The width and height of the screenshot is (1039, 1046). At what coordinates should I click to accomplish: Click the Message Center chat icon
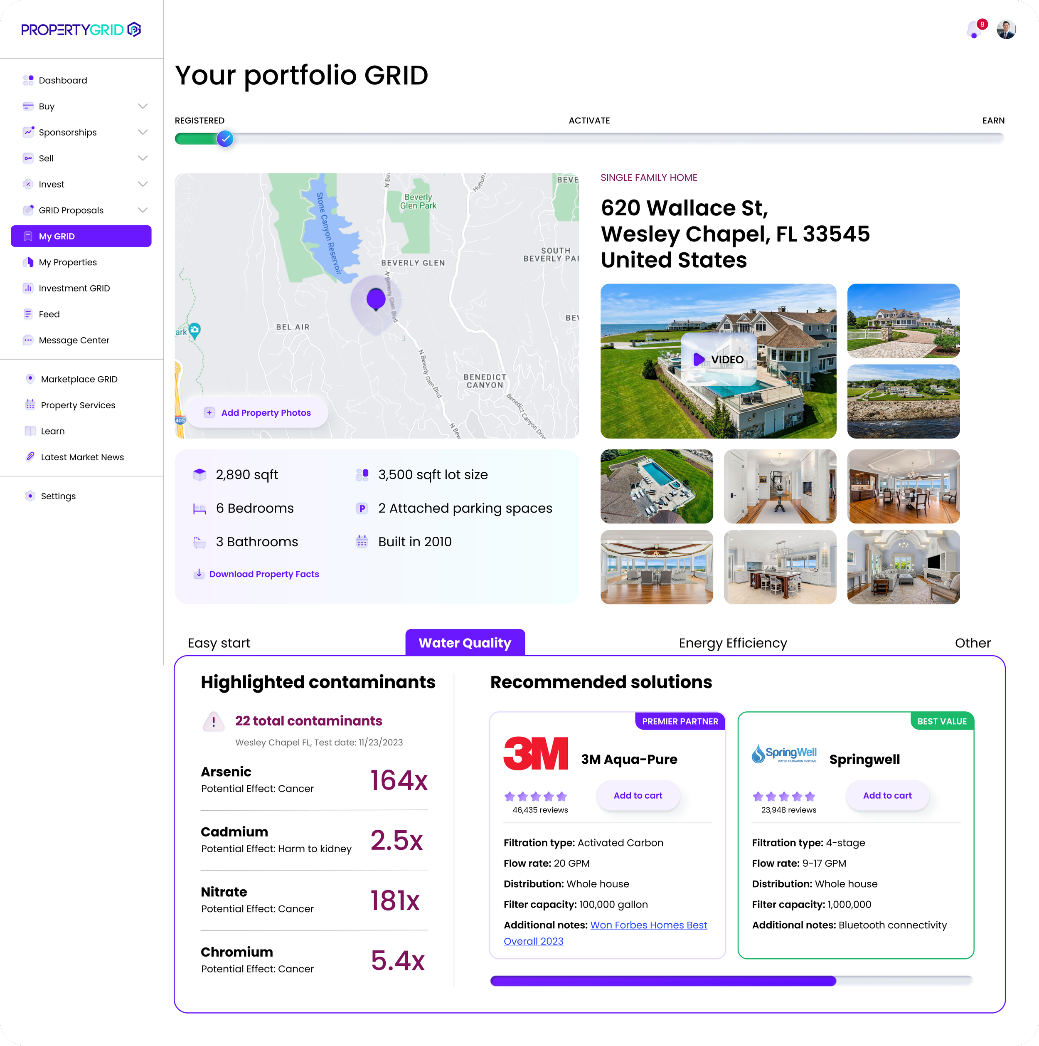28,340
